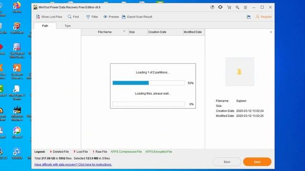Open the Find tool in toolbar
This screenshot has height=171, width=305.
73,17
